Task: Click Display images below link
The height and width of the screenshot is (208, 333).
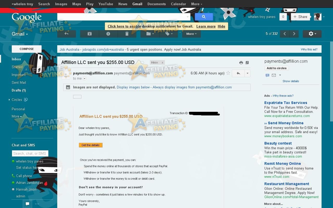Action: click(x=133, y=87)
